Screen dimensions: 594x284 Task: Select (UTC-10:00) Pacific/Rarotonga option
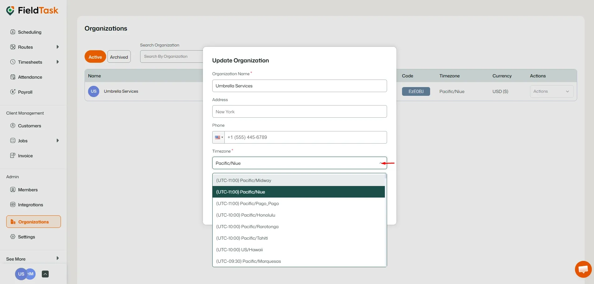[x=298, y=227]
